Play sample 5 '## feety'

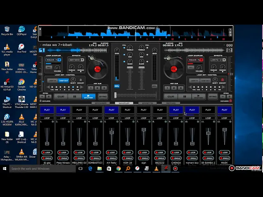click(x=111, y=110)
